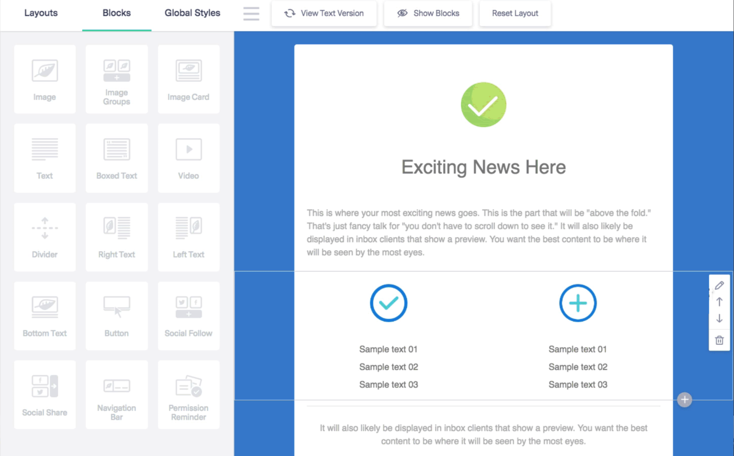Select the Video block
The width and height of the screenshot is (734, 456).
[x=188, y=158]
